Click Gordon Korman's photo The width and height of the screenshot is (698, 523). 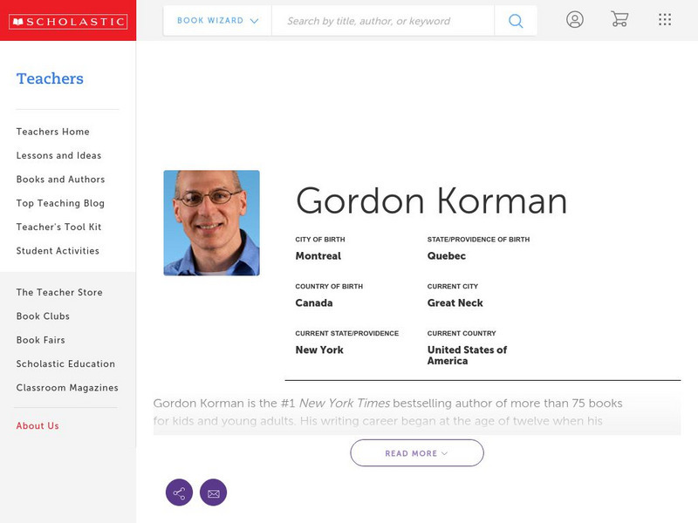[211, 223]
